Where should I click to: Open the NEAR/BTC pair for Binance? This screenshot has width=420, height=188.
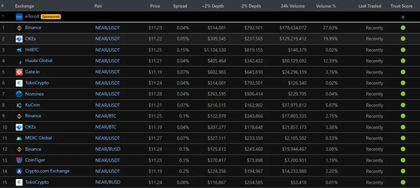(106, 116)
